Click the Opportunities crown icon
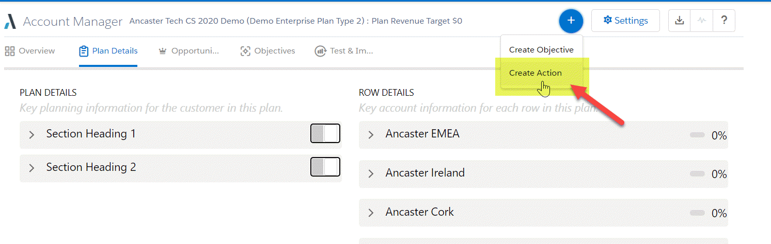 point(163,51)
